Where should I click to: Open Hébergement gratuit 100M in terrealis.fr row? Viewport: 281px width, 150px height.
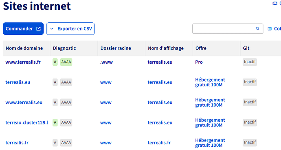210,143
